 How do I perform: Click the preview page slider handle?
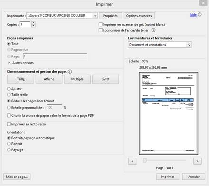145,160
